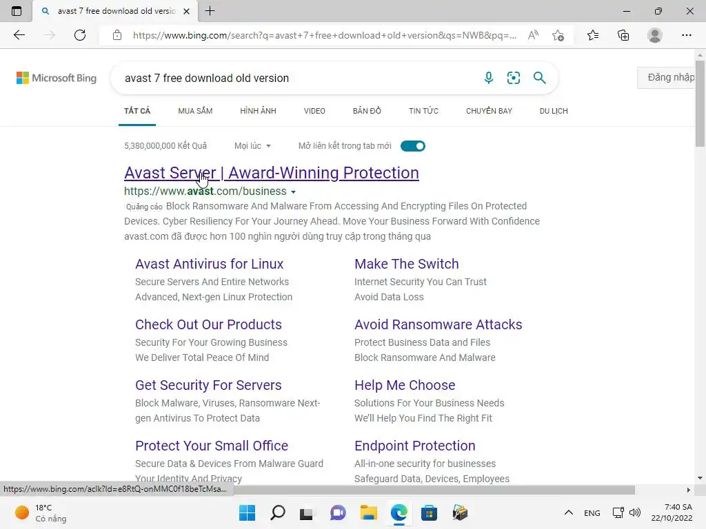Open taskbar Search icon

pos(277,512)
